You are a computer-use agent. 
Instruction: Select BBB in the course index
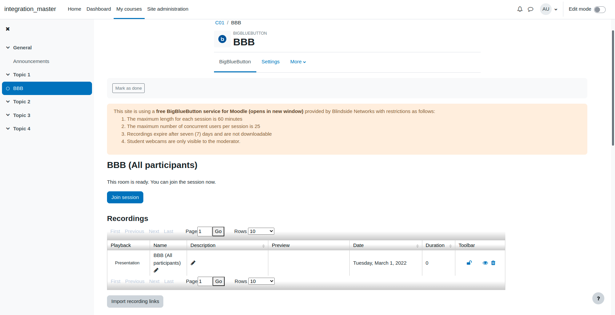47,88
